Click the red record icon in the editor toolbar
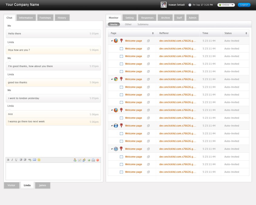 point(97,160)
